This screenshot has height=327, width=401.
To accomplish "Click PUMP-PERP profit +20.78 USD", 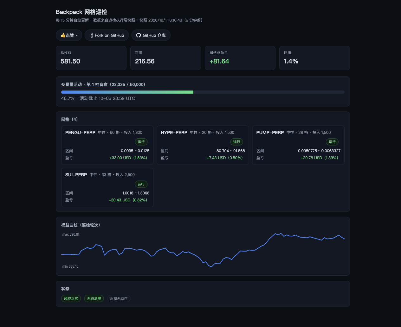I will [x=319, y=158].
